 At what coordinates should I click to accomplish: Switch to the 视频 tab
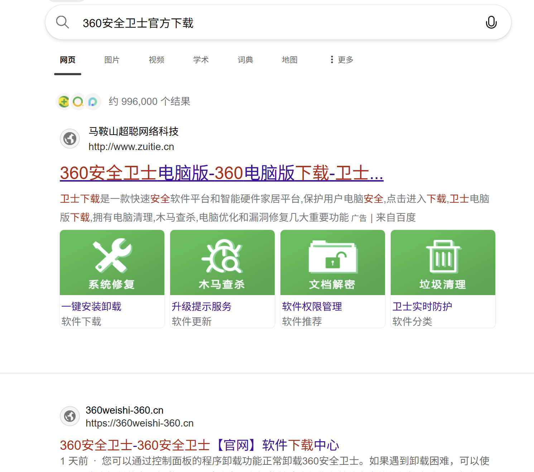(157, 60)
